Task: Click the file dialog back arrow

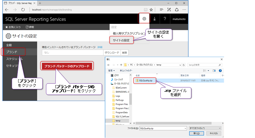Action: point(109,65)
